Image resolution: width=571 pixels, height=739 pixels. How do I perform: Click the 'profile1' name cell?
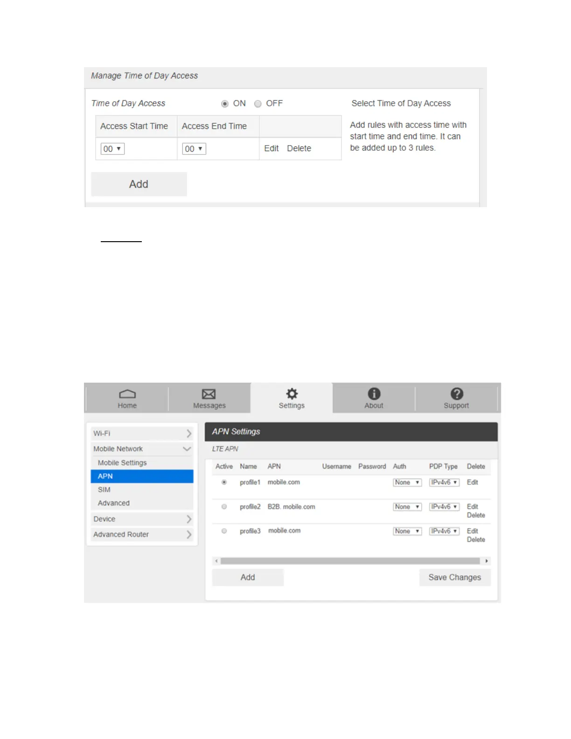point(250,482)
